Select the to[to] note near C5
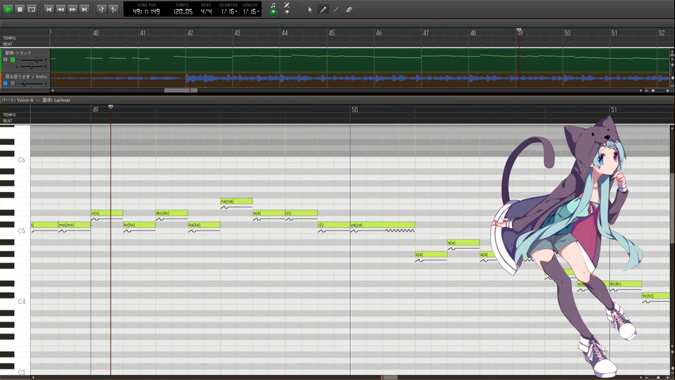675x380 pixels. (x=139, y=225)
